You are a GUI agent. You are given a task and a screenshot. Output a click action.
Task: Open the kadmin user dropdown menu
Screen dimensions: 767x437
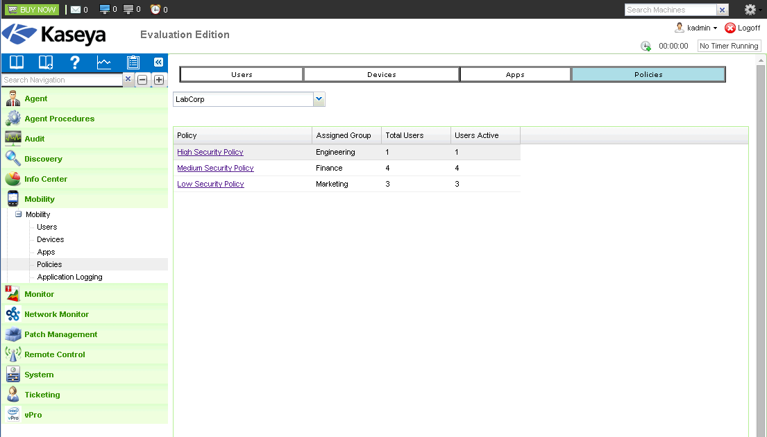[696, 28]
